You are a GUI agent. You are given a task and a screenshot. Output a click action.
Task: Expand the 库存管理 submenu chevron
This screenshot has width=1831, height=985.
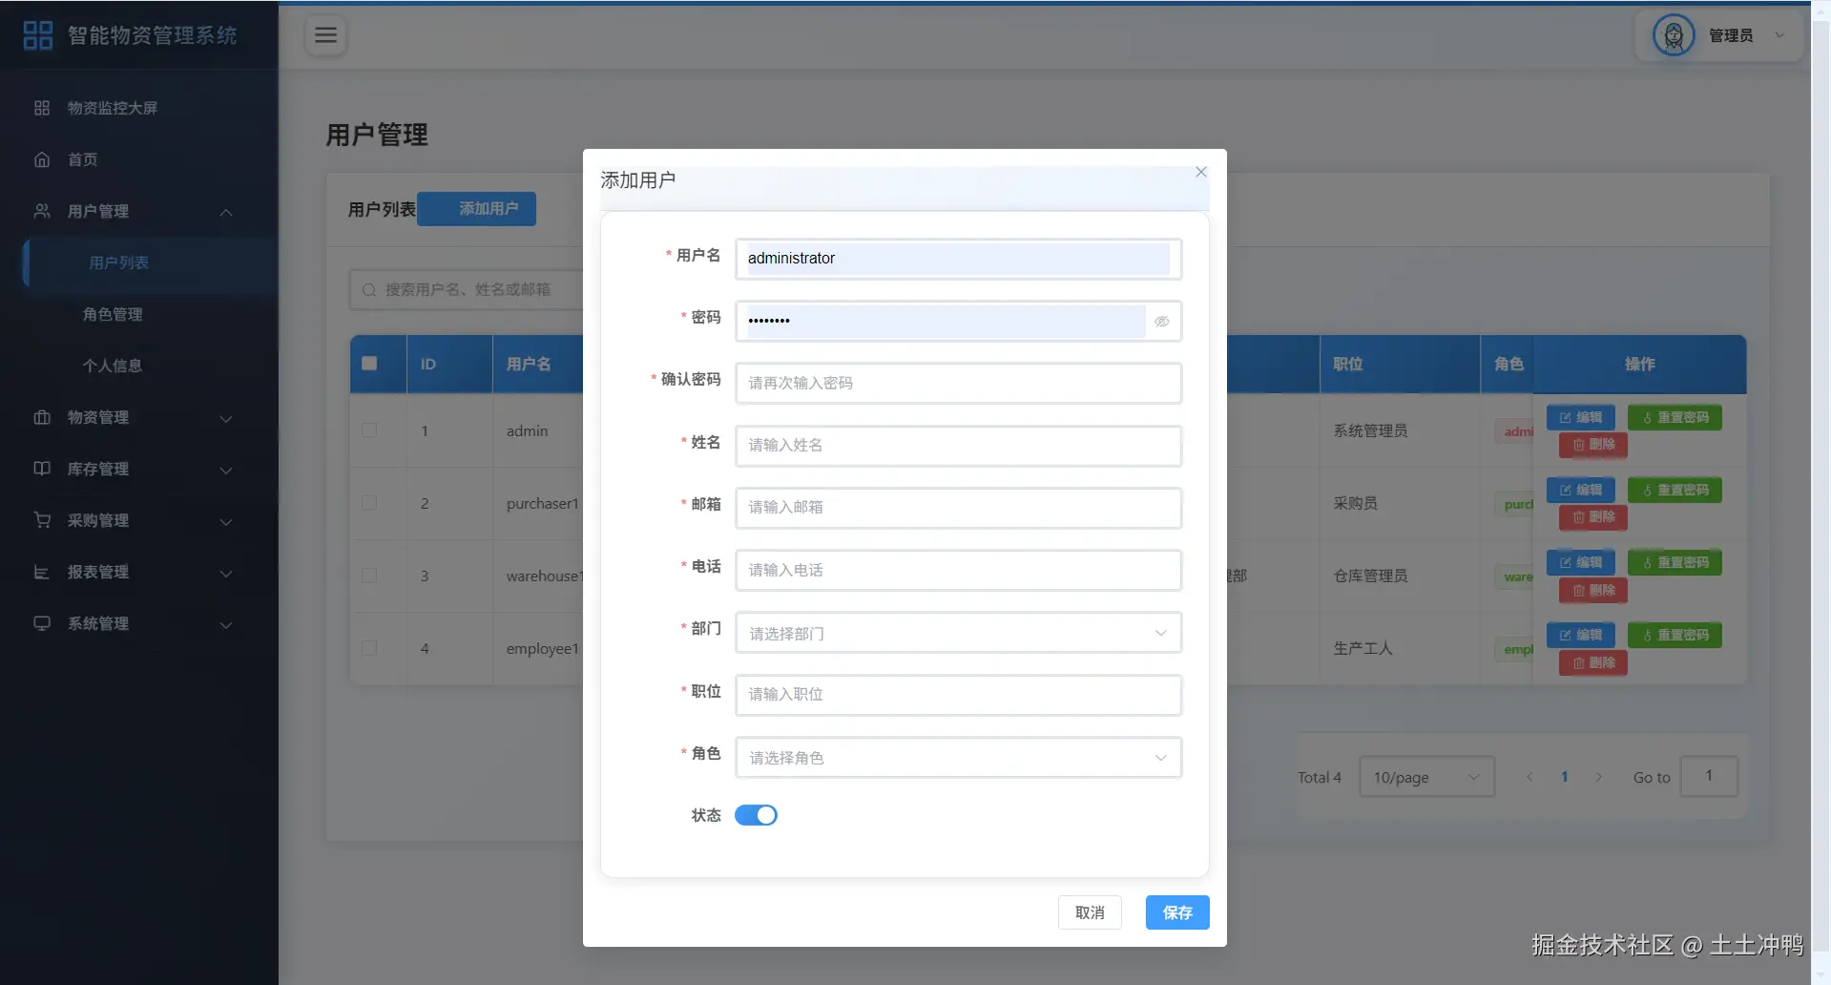226,470
